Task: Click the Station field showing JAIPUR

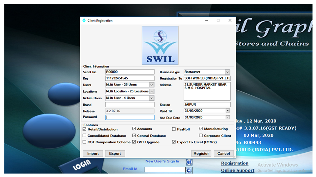Action: point(207,104)
